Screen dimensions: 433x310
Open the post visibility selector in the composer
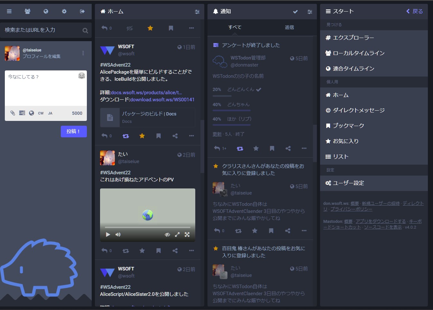pos(31,113)
